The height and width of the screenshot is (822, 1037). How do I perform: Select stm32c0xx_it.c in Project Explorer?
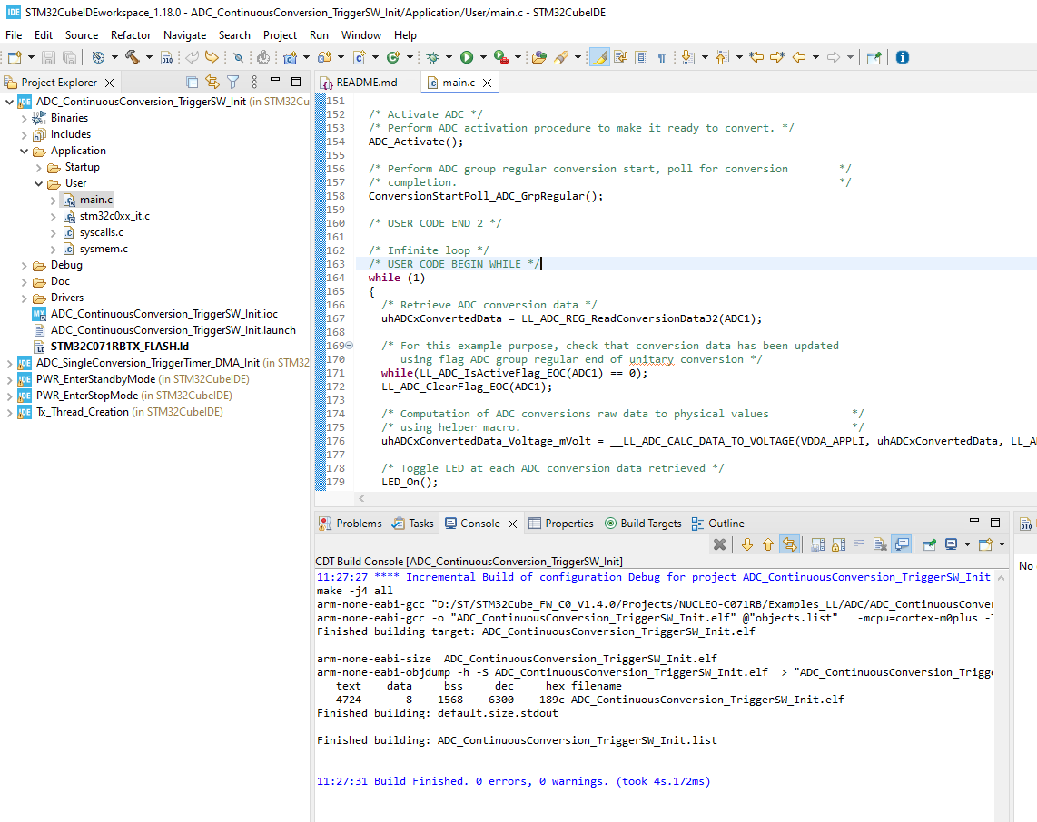pos(114,216)
